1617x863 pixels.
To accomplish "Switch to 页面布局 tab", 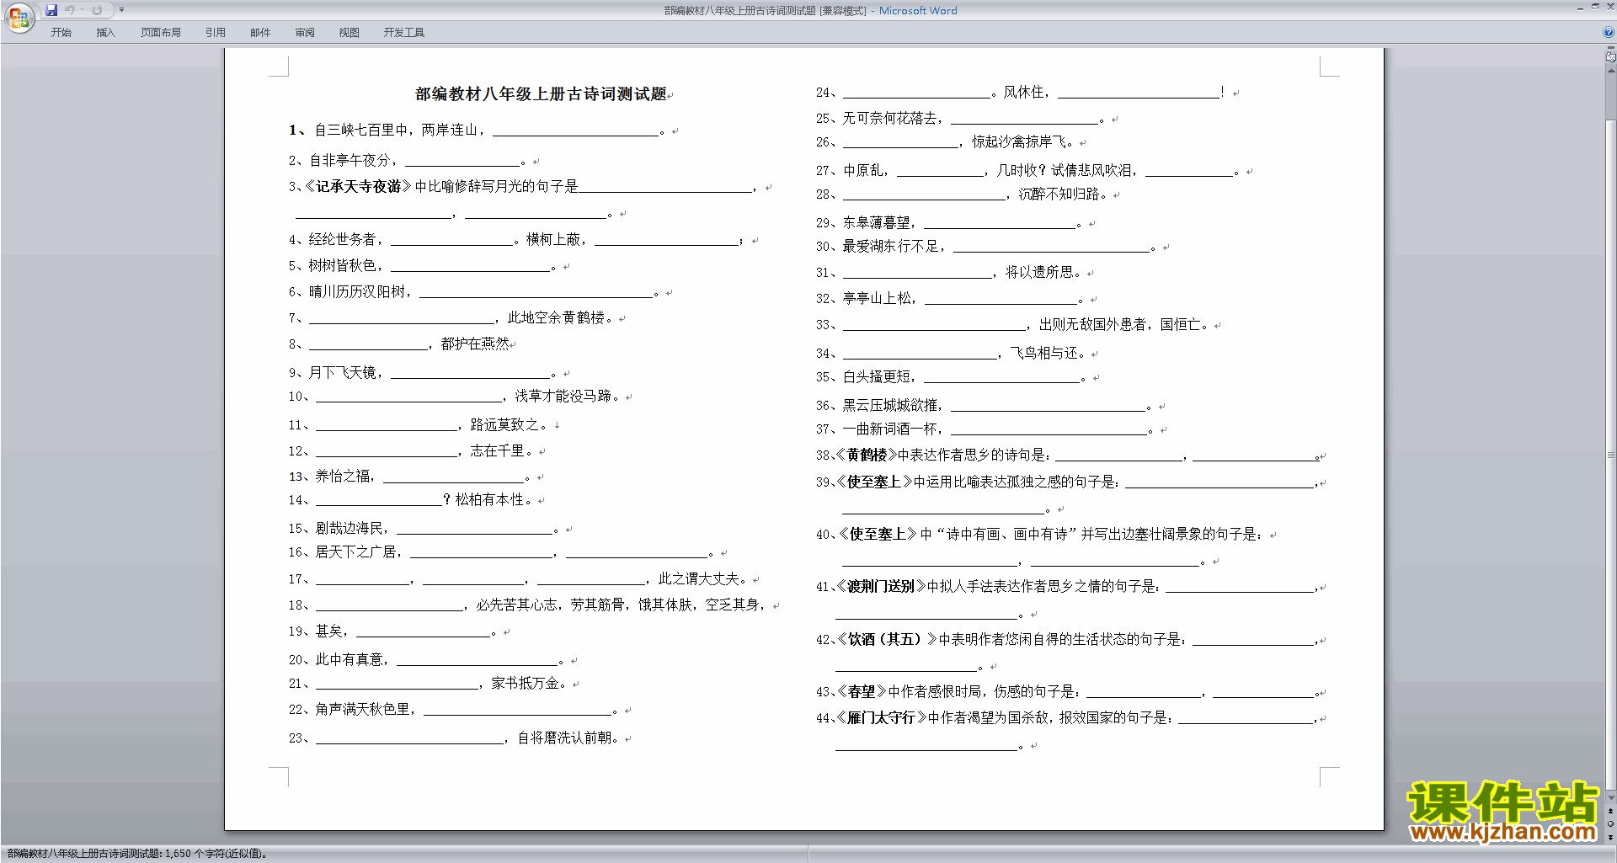I will tap(161, 32).
